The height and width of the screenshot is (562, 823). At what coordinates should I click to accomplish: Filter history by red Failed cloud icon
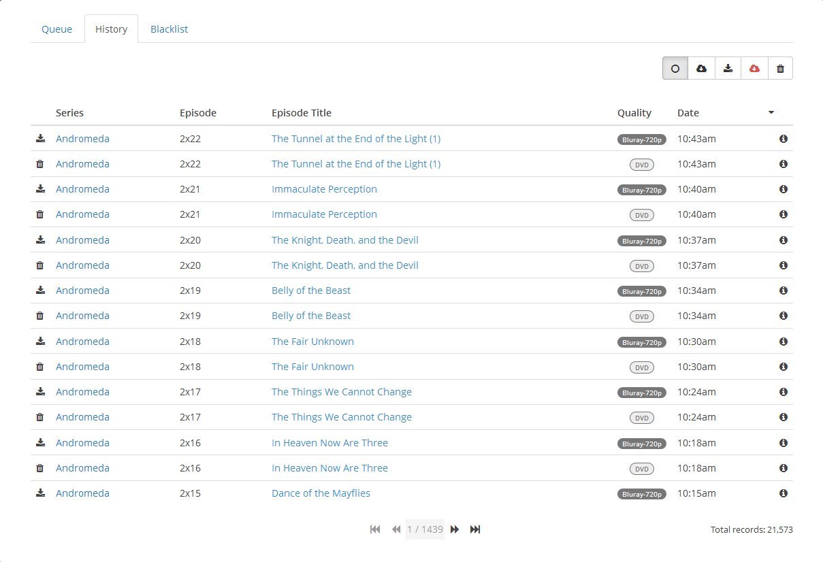click(754, 68)
